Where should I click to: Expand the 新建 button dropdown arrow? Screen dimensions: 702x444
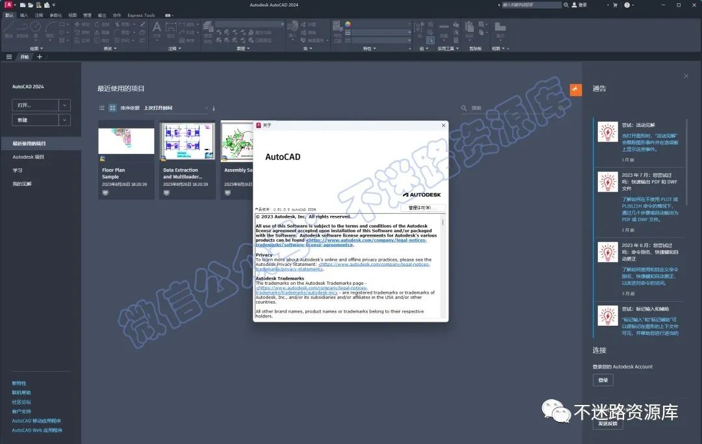click(64, 120)
